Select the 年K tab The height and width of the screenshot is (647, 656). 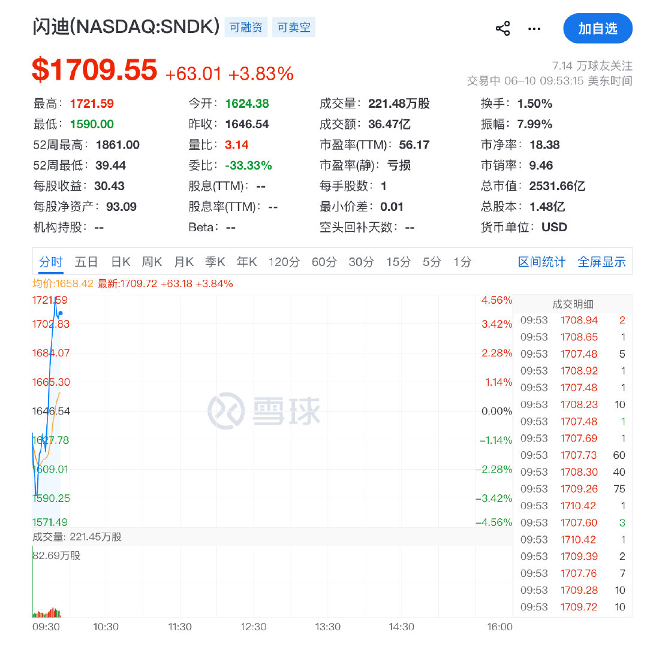(x=246, y=262)
